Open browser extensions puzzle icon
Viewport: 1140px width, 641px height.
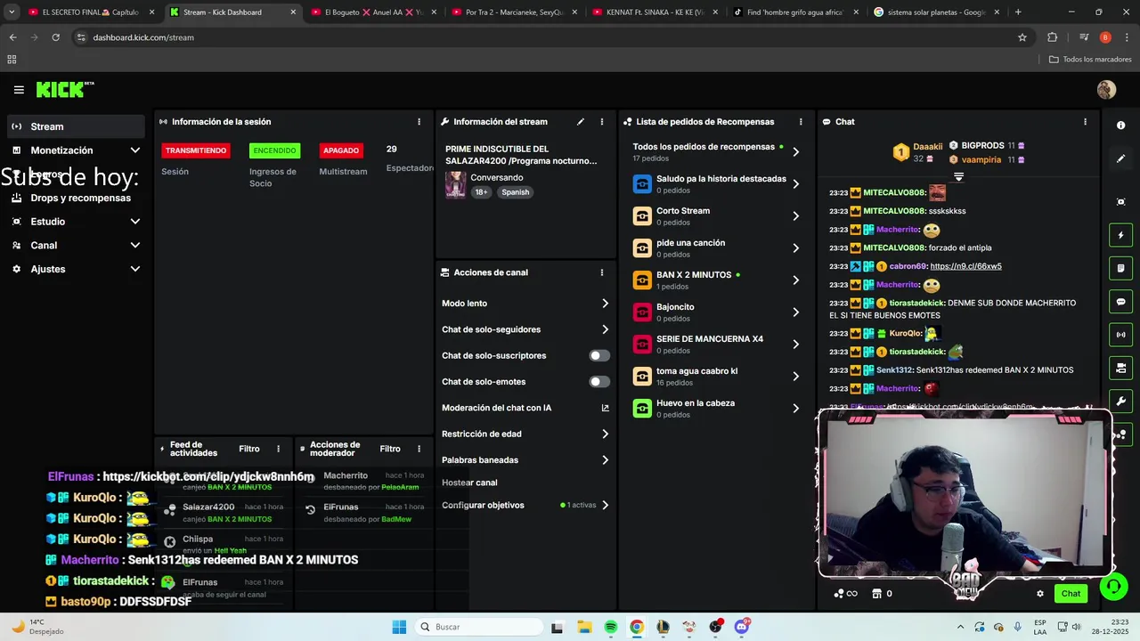pyautogui.click(x=1053, y=37)
